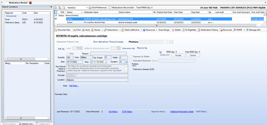Click the Remove Sig link
Image resolution: width=267 pixels, height=125 pixels.
[x=142, y=48]
